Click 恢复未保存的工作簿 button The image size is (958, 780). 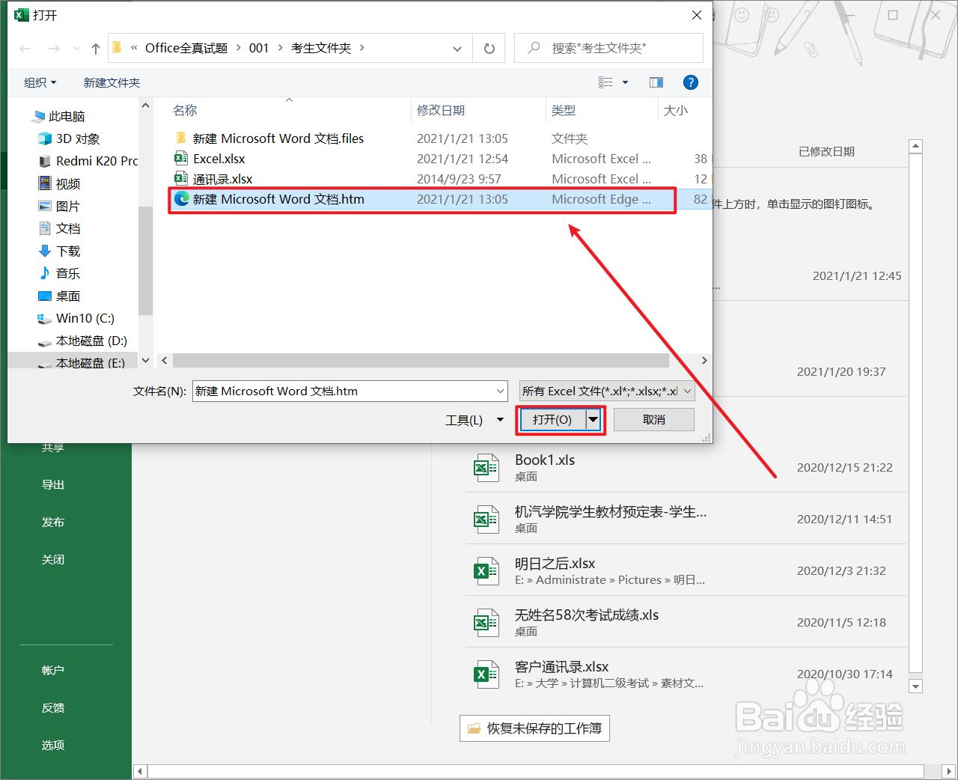coord(534,728)
